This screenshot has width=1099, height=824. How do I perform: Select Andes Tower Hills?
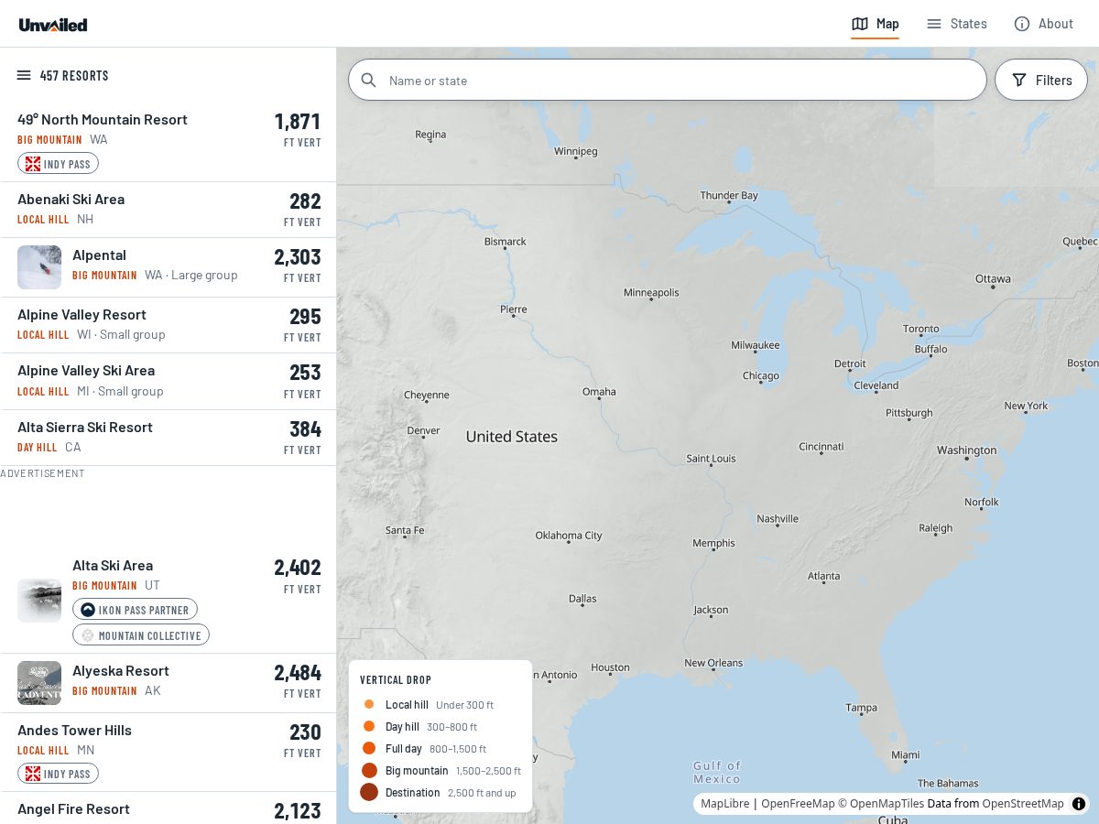(x=74, y=730)
